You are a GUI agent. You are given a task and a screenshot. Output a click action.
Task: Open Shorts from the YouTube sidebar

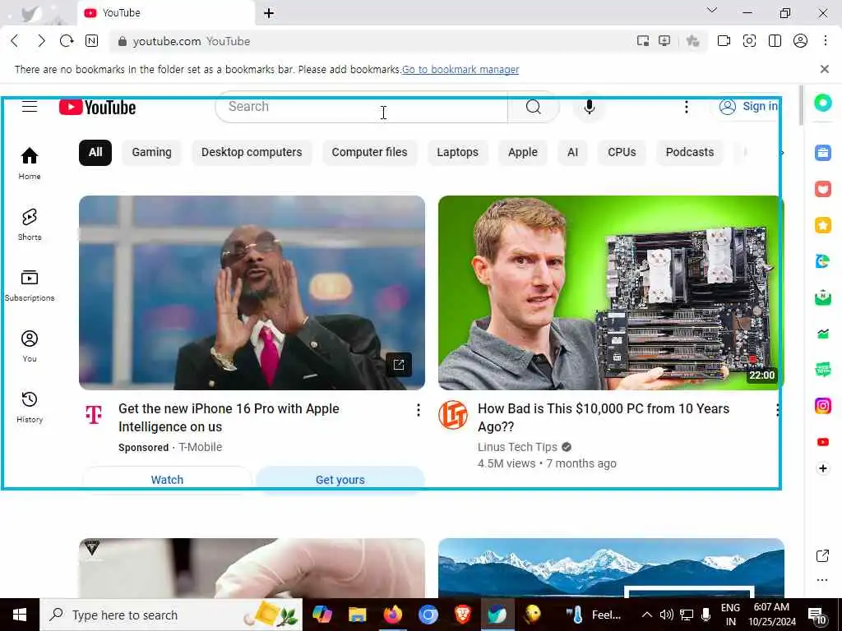(30, 224)
